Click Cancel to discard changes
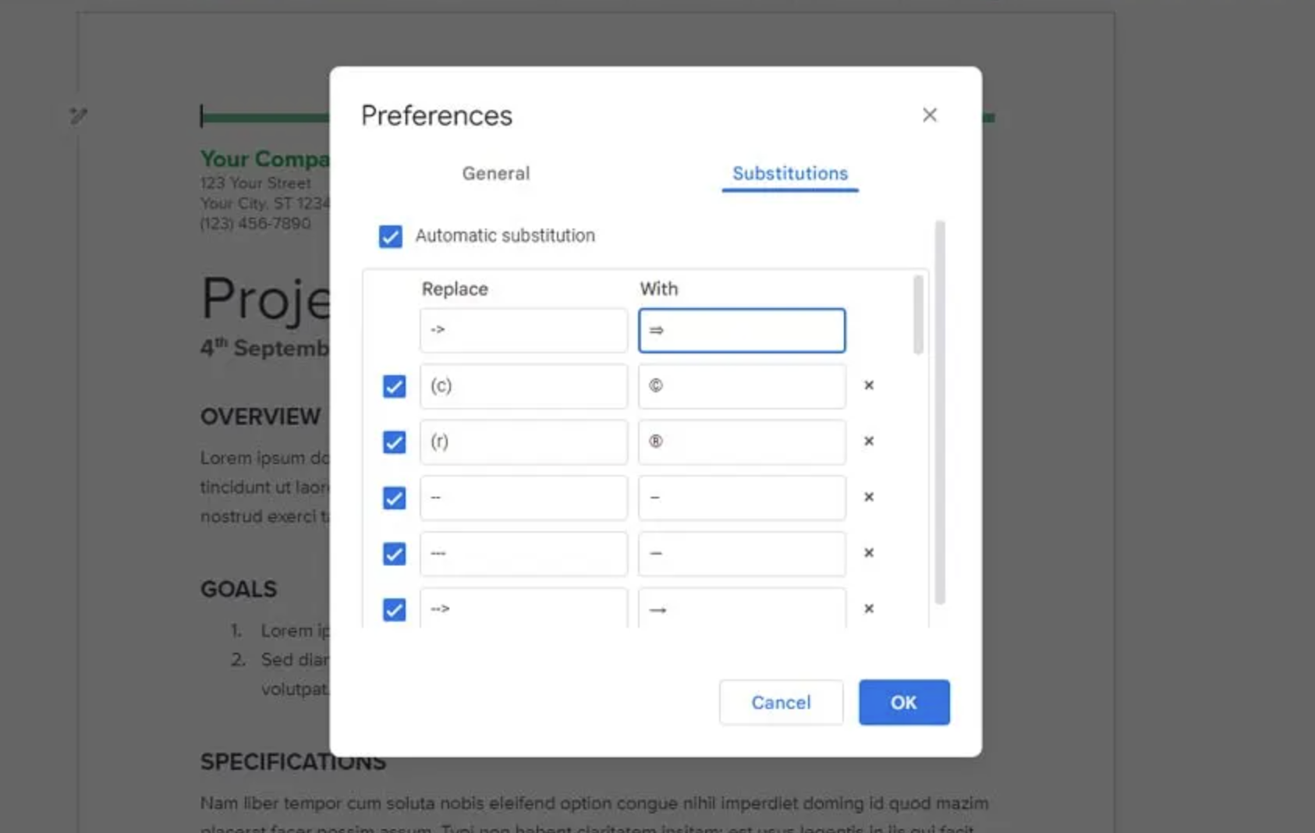Screen dimensions: 1315x833 pyautogui.click(x=781, y=702)
